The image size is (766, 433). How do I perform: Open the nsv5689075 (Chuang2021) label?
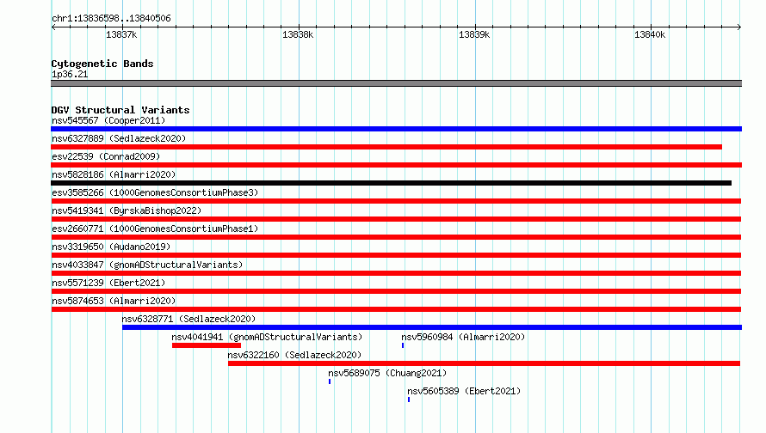coord(387,373)
